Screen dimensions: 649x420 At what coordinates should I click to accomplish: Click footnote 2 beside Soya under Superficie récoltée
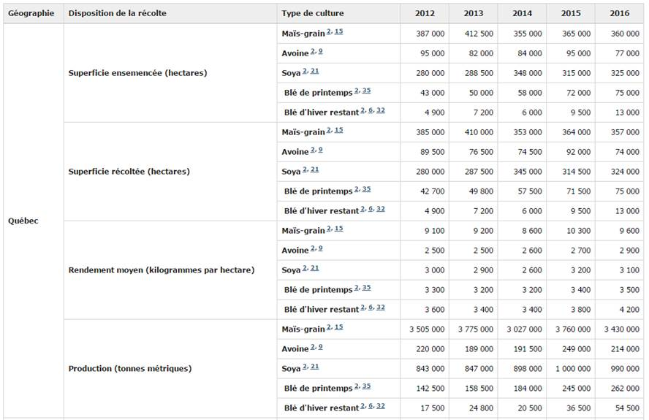pos(305,169)
